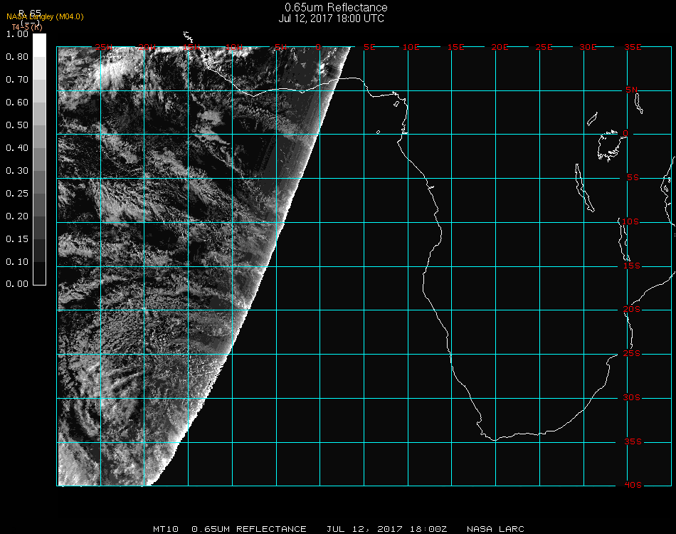Screen dimensions: 676x534
Task: Select the 0.40 color bar value
Action: coord(17,148)
